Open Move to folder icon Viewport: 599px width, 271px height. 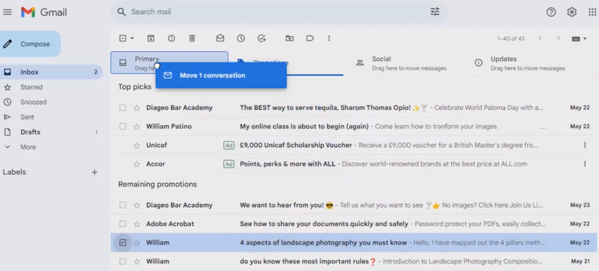(289, 38)
